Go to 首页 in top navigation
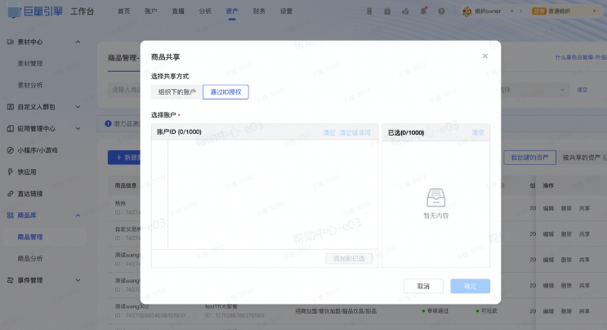Image resolution: width=607 pixels, height=330 pixels. [124, 11]
